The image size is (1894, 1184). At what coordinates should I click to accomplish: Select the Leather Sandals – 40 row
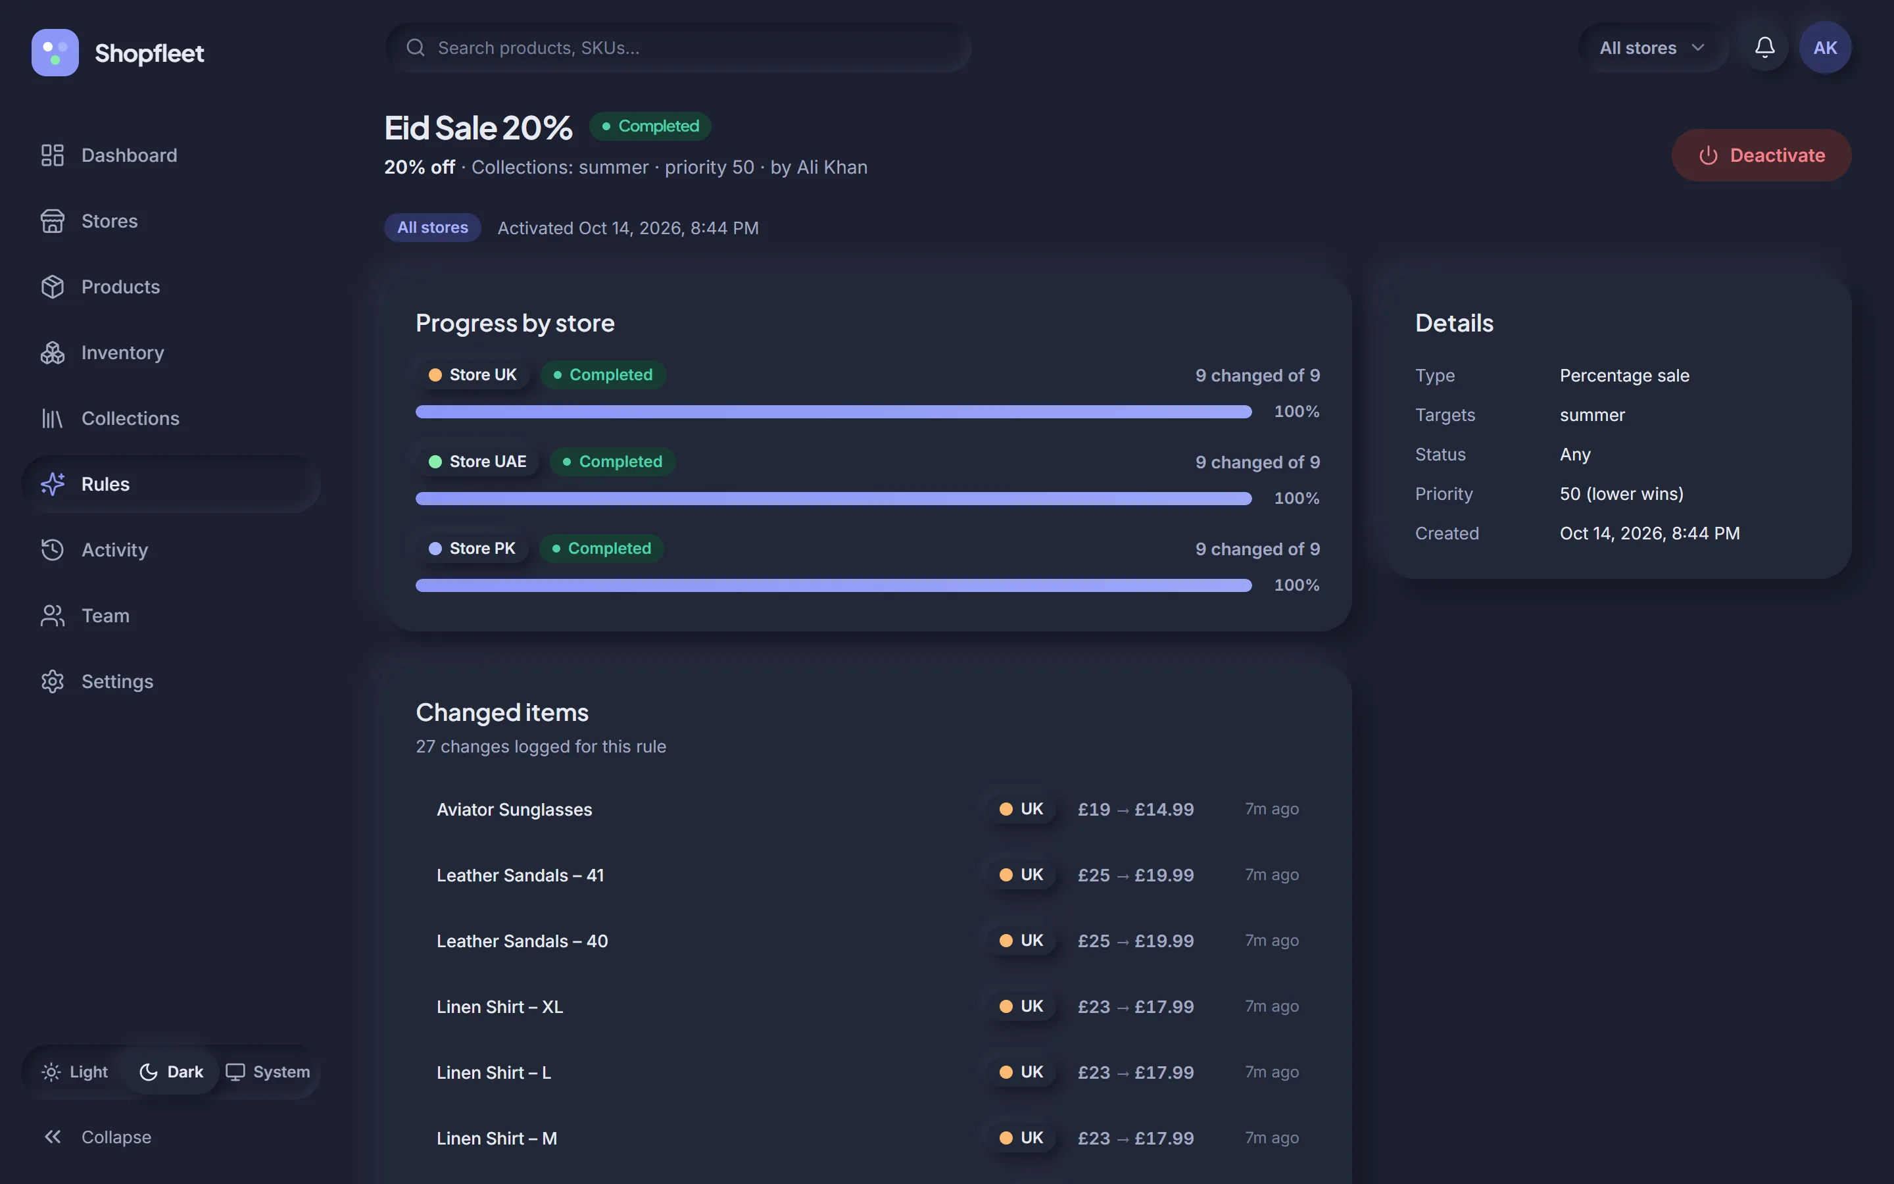pyautogui.click(x=867, y=941)
